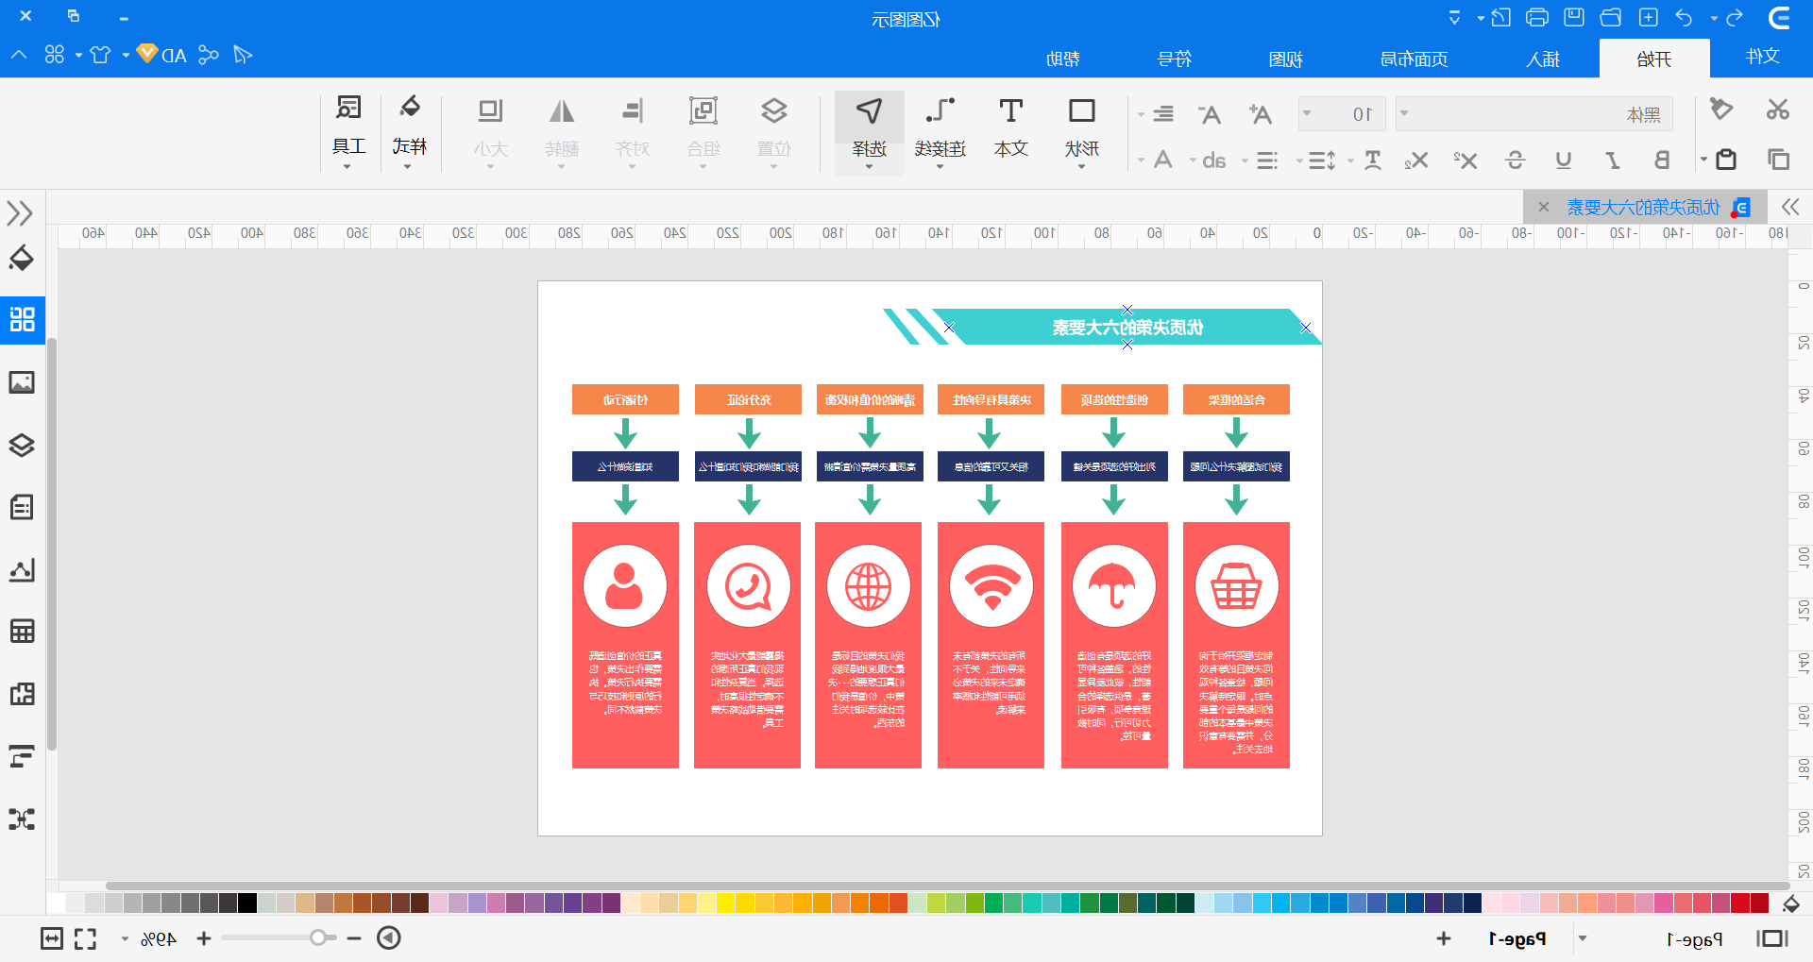Click the Format Painter brush icon

1721,110
